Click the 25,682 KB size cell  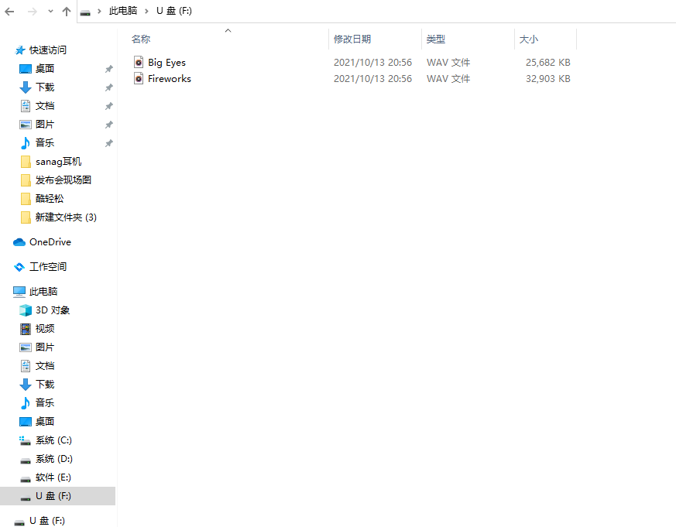548,63
